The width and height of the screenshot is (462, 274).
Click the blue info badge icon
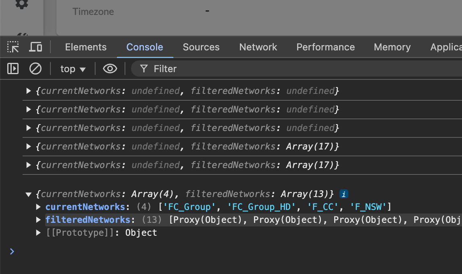[343, 194]
